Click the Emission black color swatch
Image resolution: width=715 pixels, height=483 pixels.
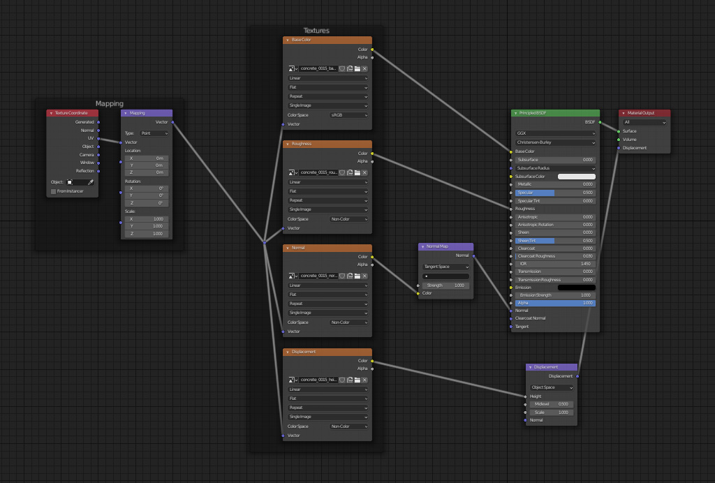click(577, 288)
